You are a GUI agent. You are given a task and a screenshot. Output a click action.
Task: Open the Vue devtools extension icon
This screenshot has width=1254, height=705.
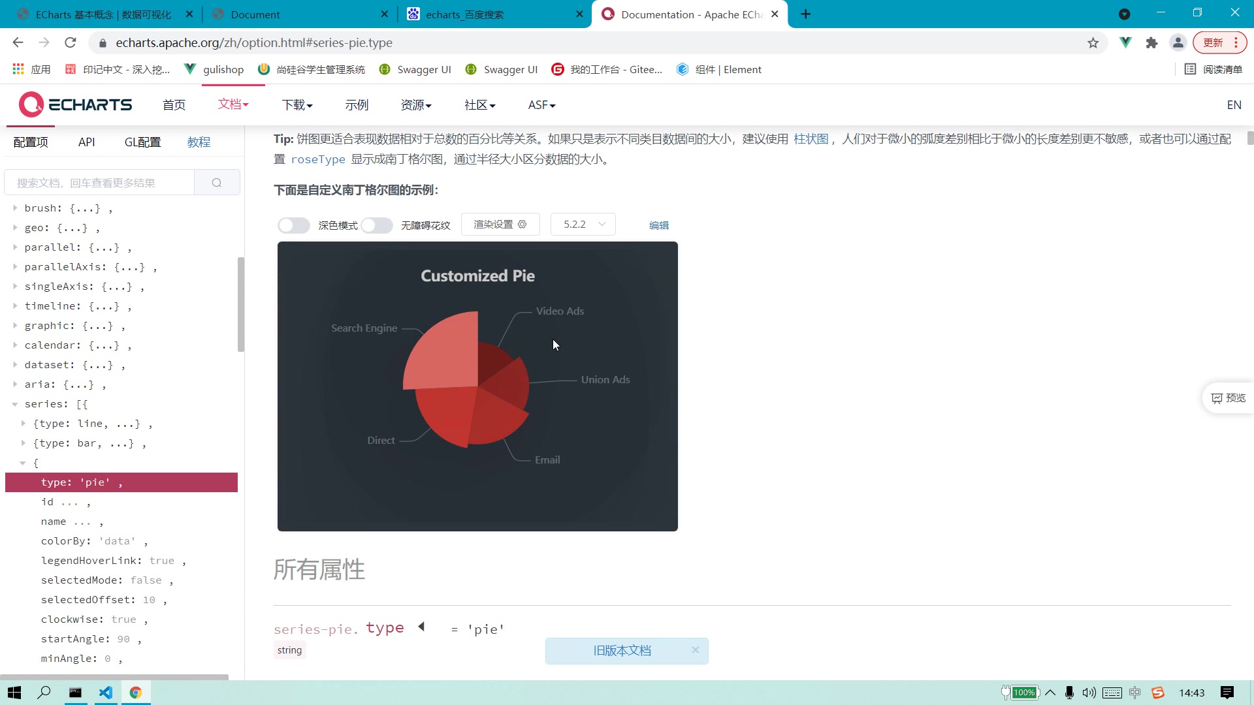(1125, 42)
